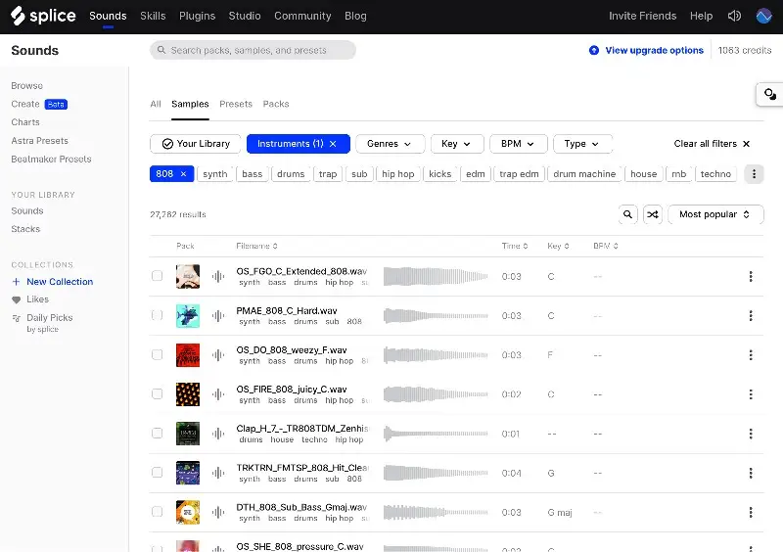Image resolution: width=783 pixels, height=552 pixels.
Task: Toggle the Your Library filter
Action: coord(196,144)
